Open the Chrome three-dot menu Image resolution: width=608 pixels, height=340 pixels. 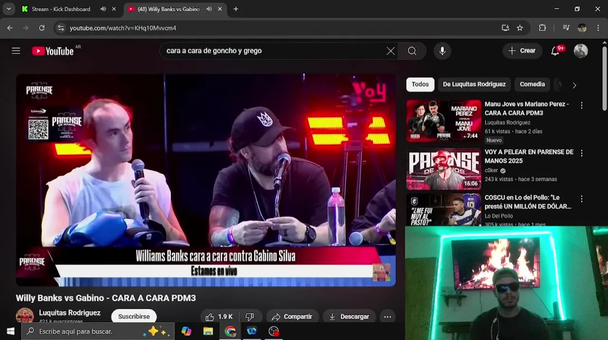pyautogui.click(x=599, y=28)
